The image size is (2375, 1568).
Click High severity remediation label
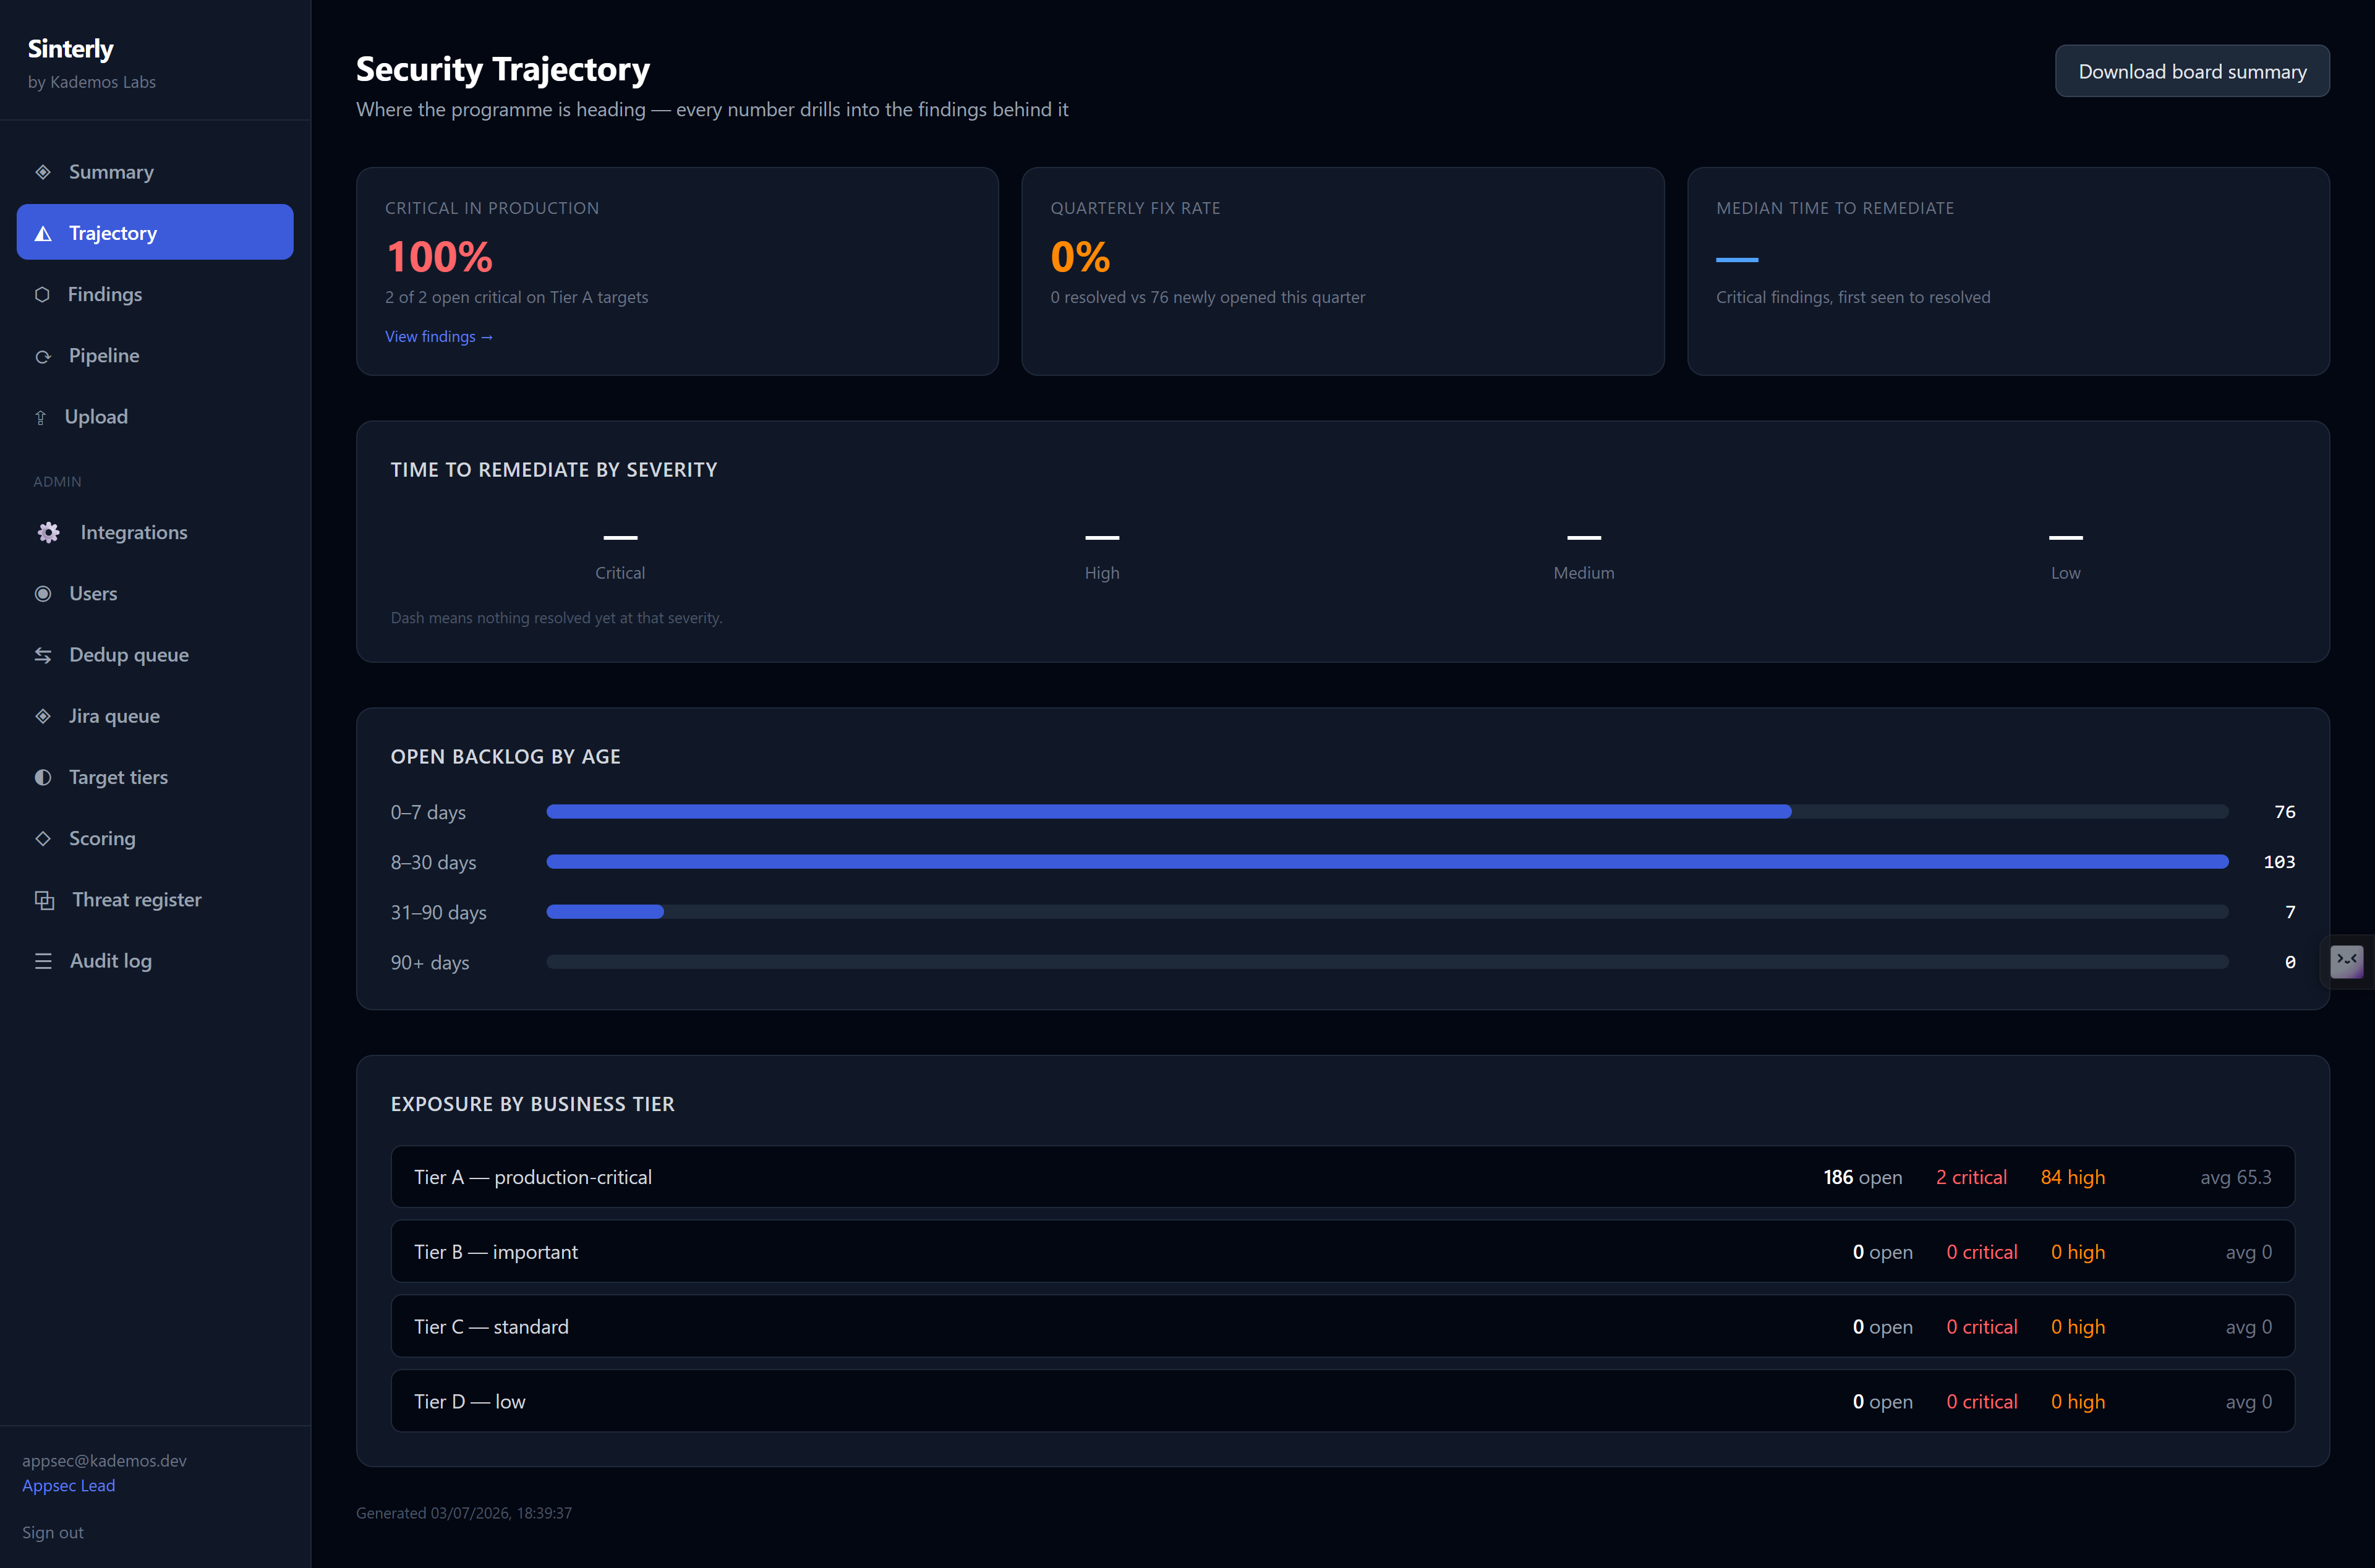(x=1102, y=573)
